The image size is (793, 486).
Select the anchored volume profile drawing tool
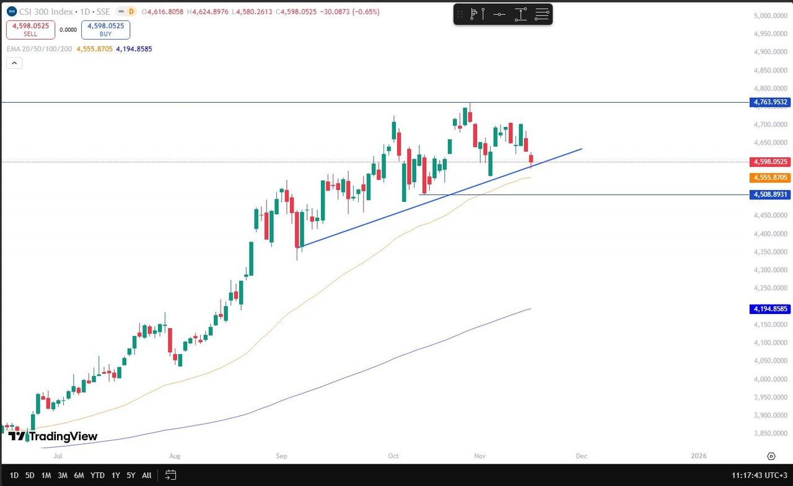coord(475,14)
